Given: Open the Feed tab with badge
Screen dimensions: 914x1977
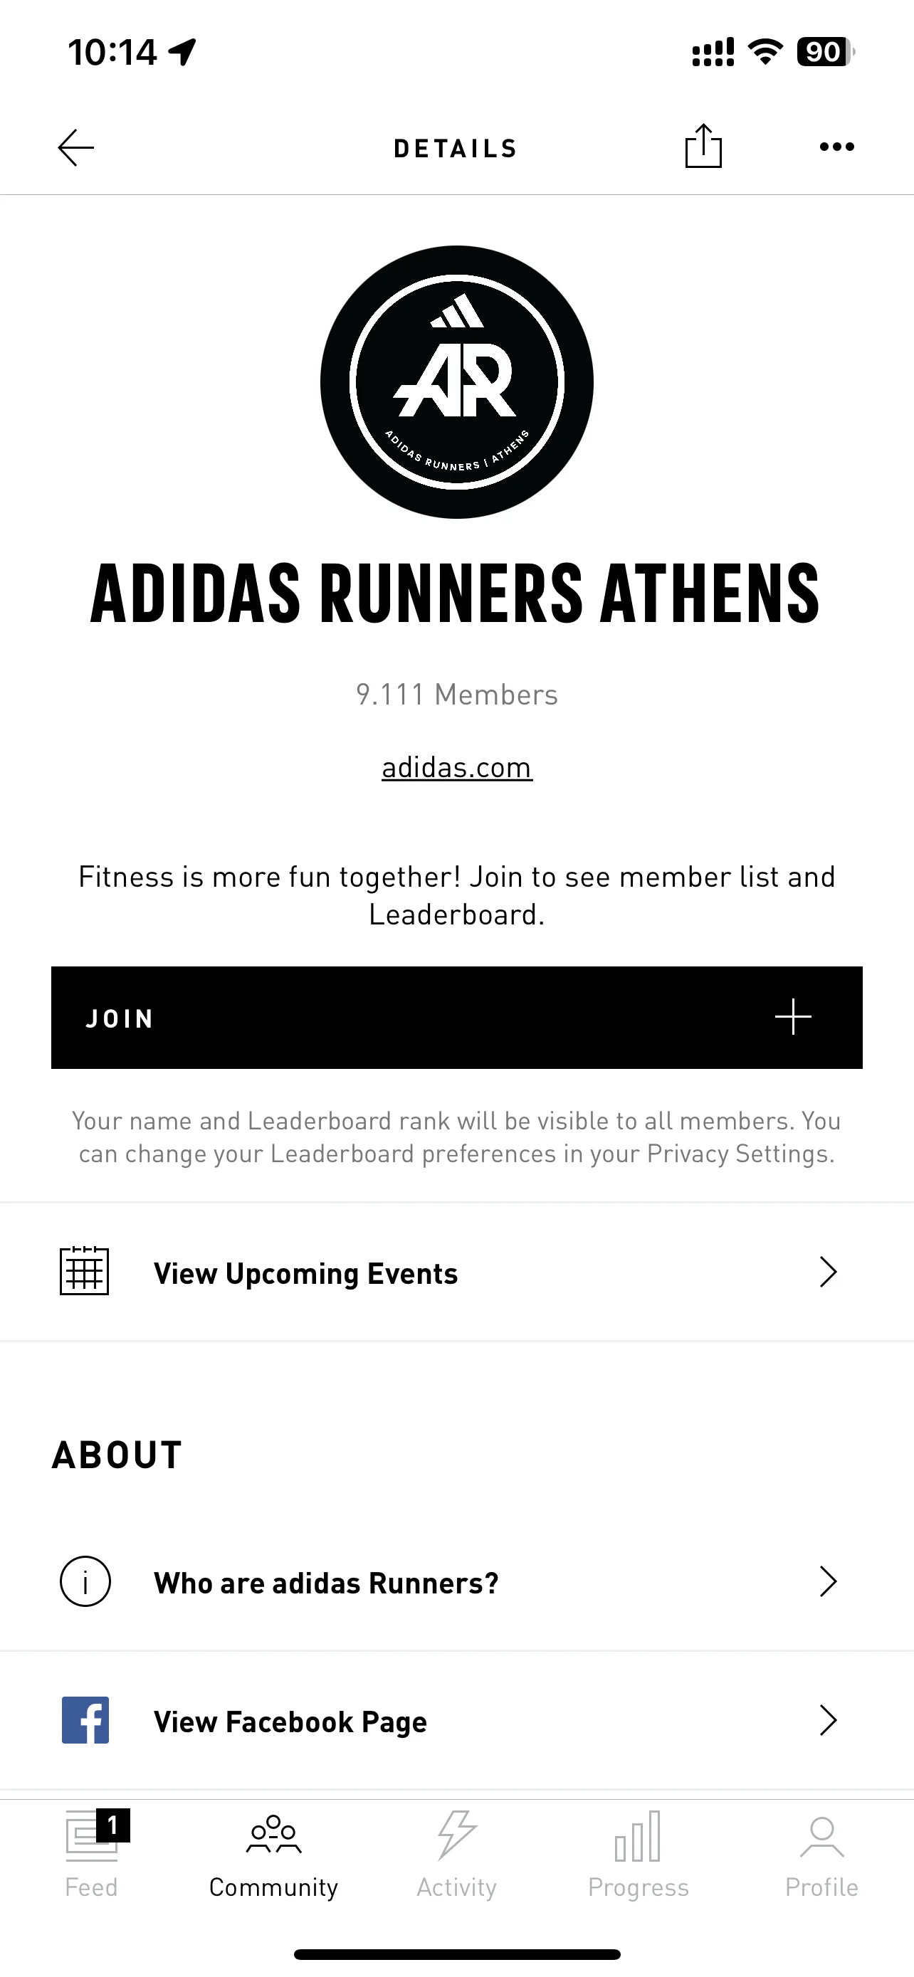Looking at the screenshot, I should pos(91,1854).
